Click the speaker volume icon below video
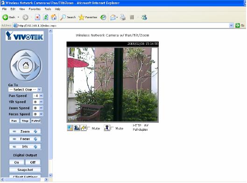Screen dimensions: 247x183 84,128
